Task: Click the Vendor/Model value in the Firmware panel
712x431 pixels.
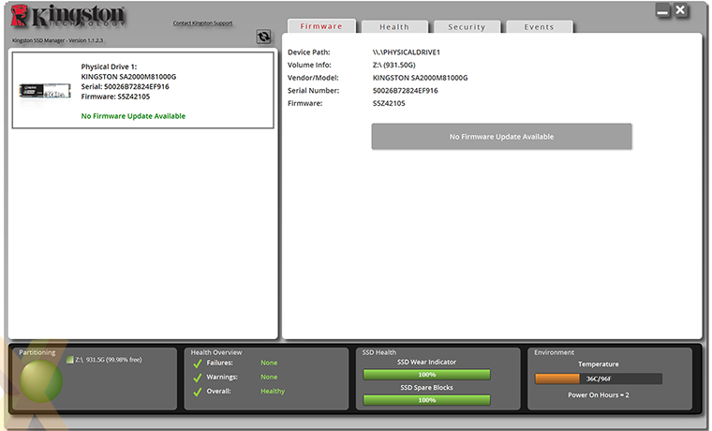Action: pos(420,78)
